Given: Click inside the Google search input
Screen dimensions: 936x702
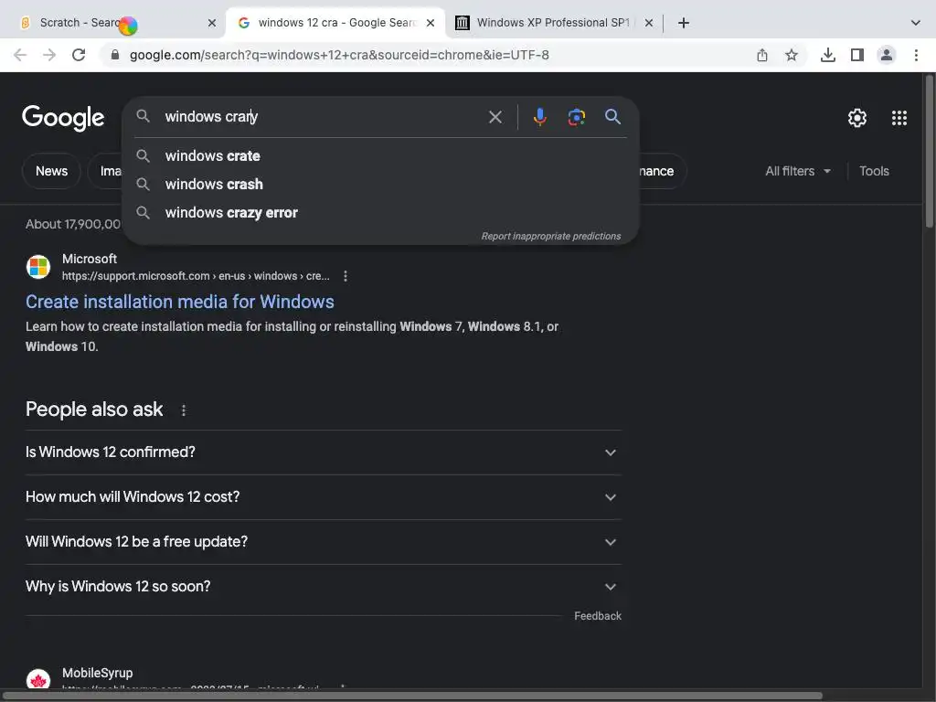Looking at the screenshot, I should tap(323, 117).
